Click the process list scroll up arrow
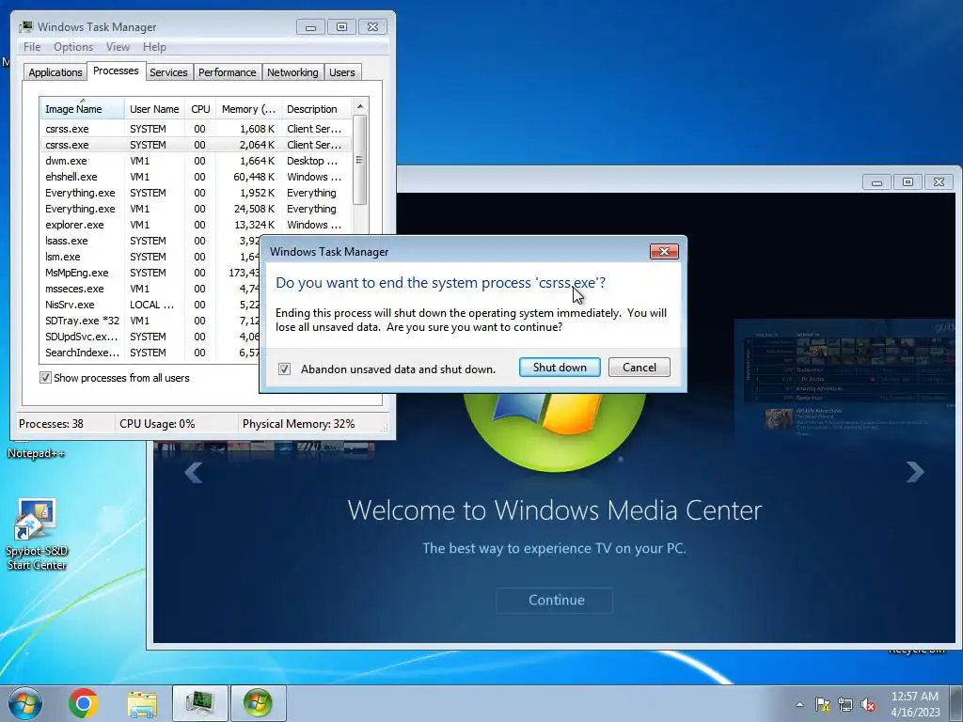Screen dimensions: 963x722 [x=360, y=107]
